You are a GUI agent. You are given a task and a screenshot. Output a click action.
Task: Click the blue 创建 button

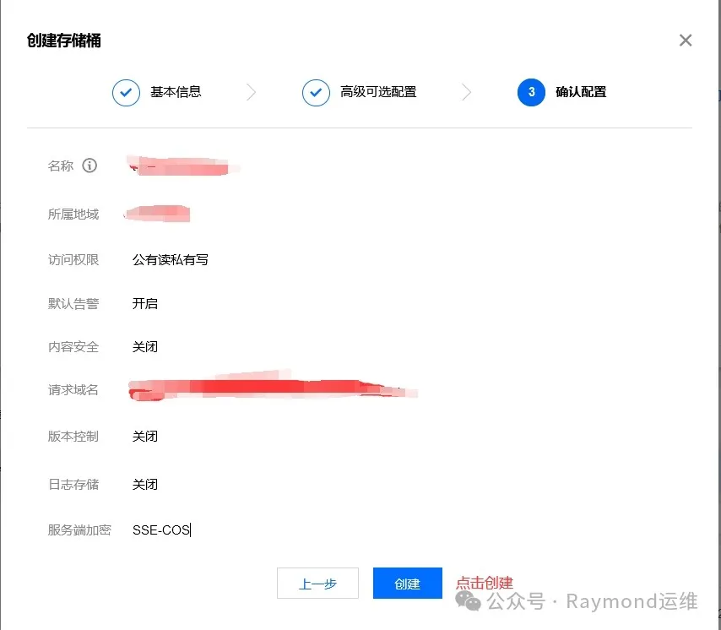tap(408, 583)
